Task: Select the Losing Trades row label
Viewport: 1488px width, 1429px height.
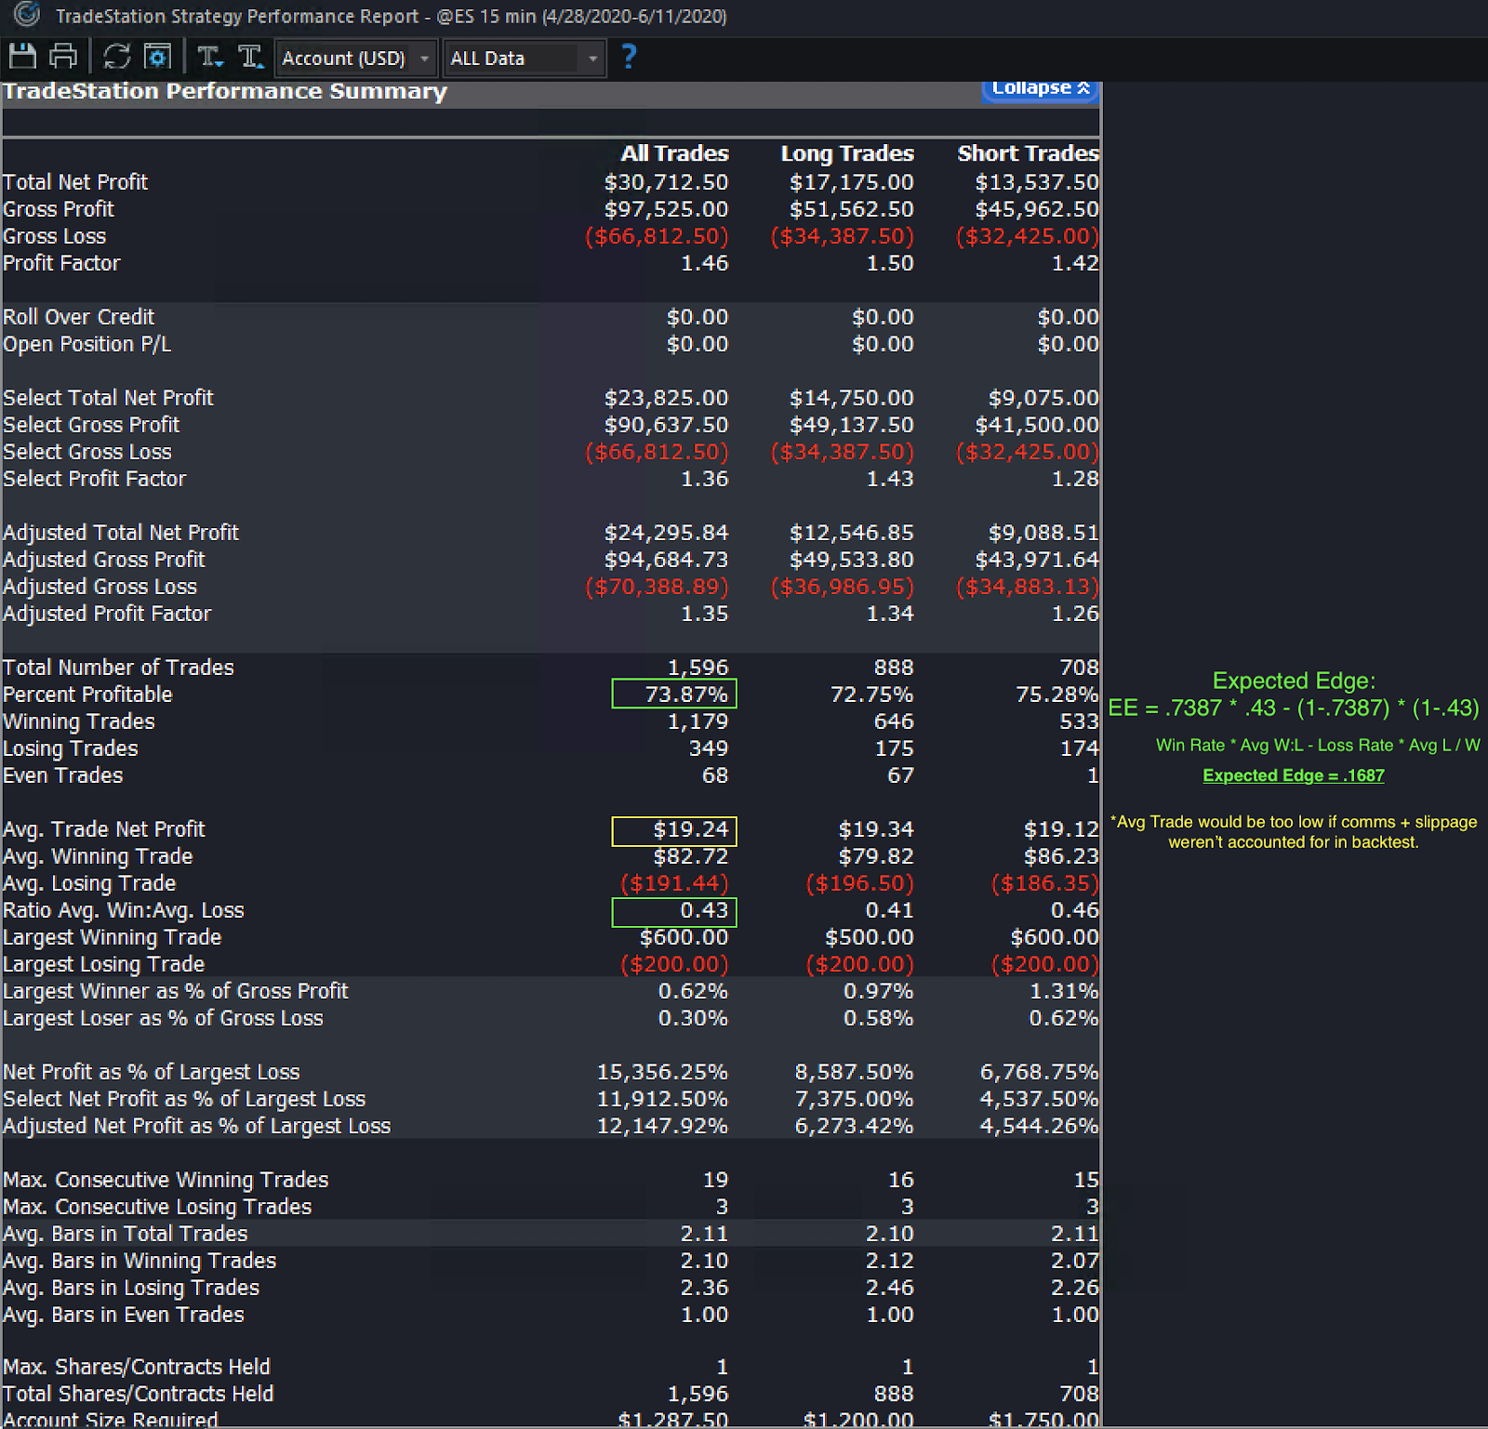Action: pyautogui.click(x=71, y=748)
